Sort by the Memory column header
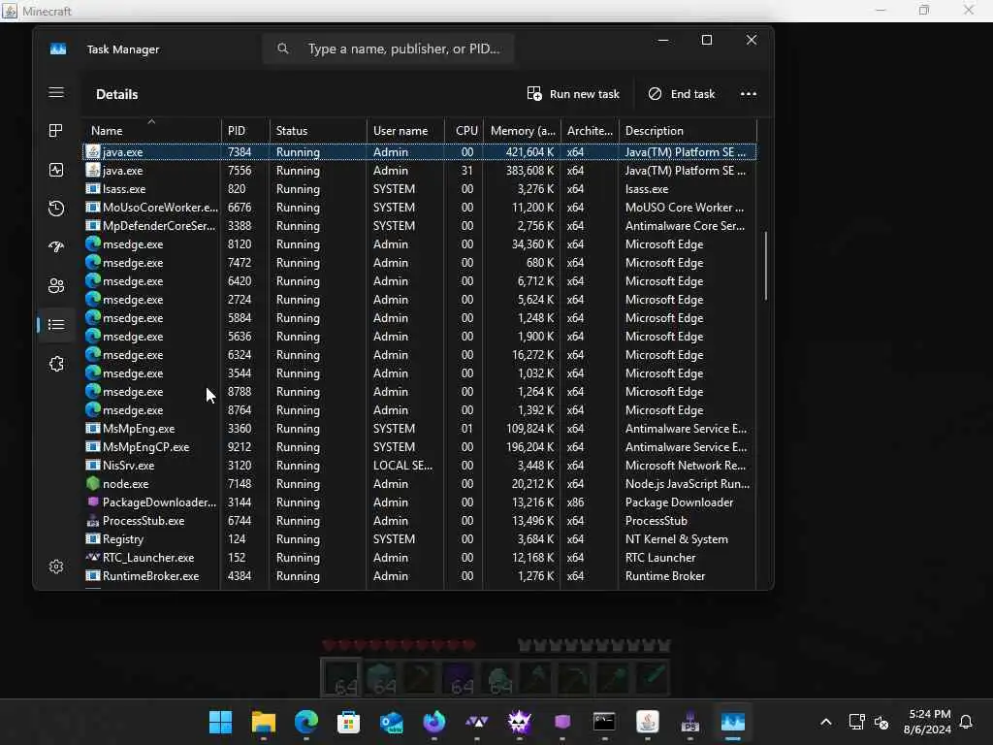993x745 pixels. coord(522,131)
